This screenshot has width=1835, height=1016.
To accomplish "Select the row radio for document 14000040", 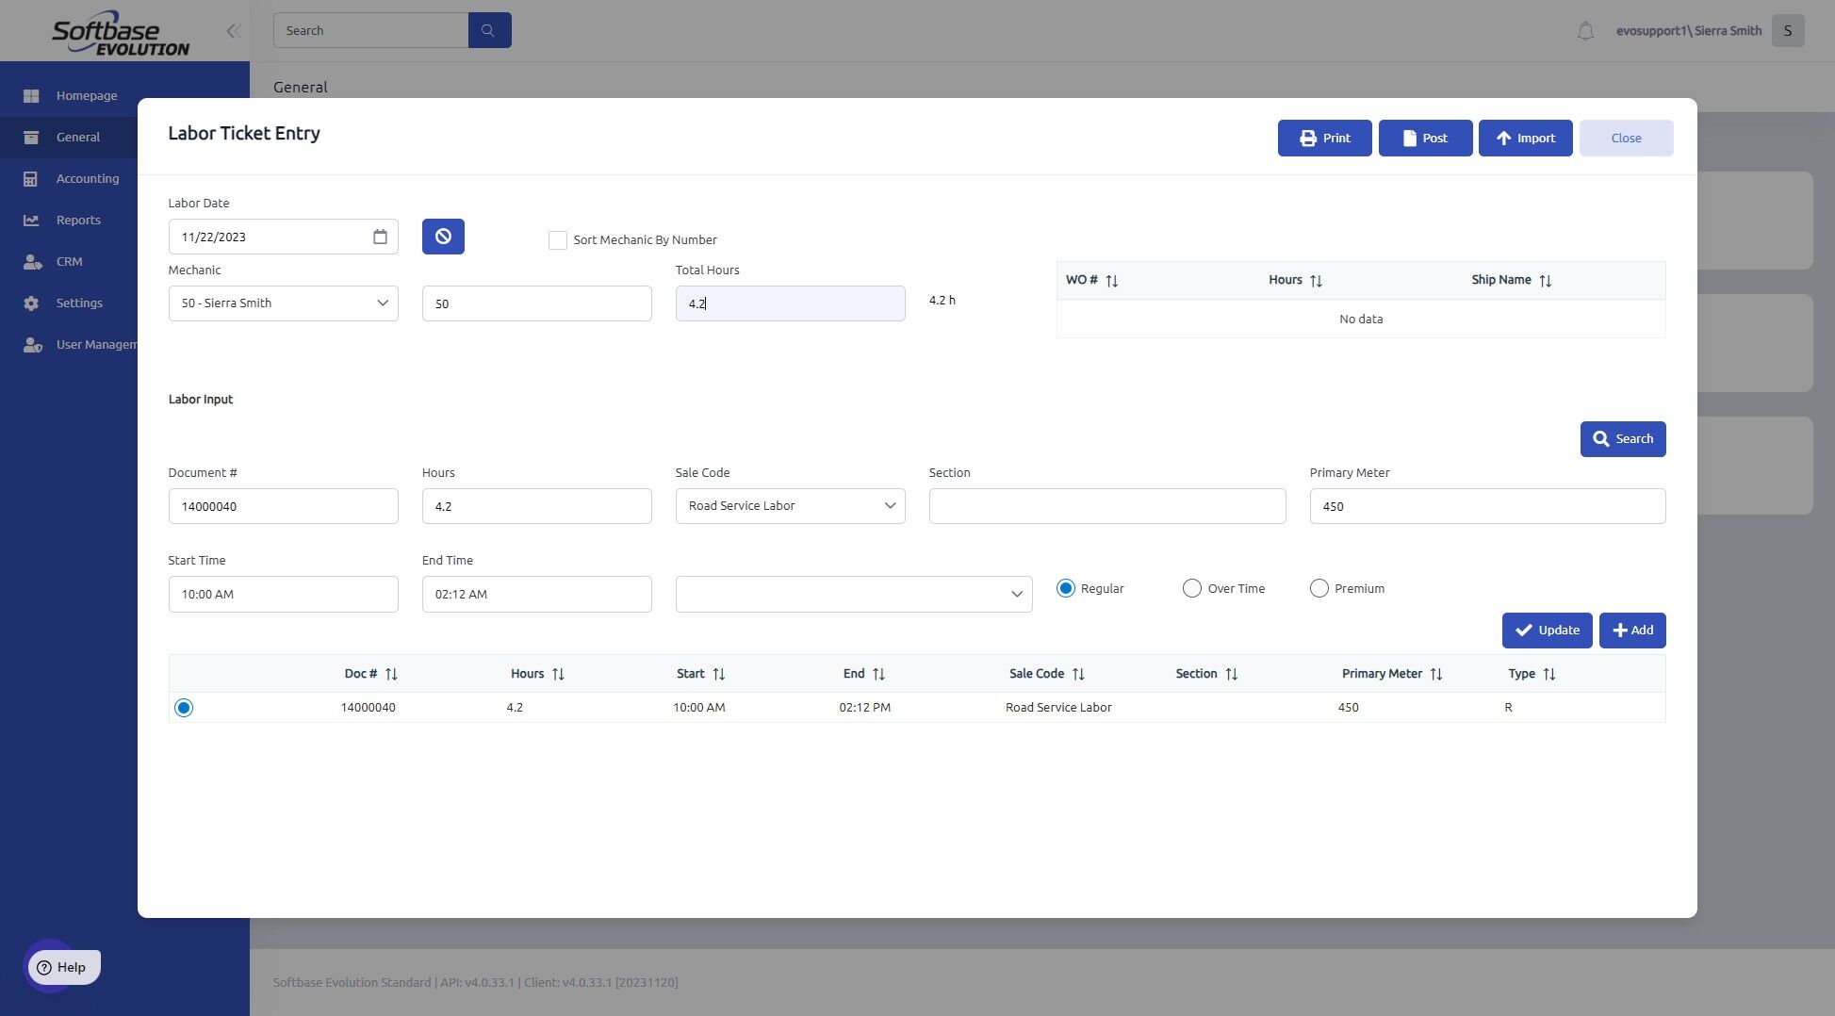I will 184,708.
